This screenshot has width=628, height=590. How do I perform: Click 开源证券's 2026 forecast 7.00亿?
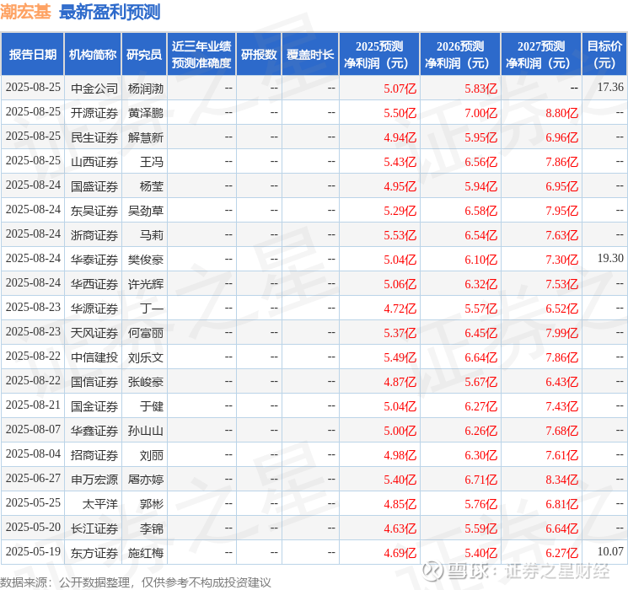pos(480,113)
